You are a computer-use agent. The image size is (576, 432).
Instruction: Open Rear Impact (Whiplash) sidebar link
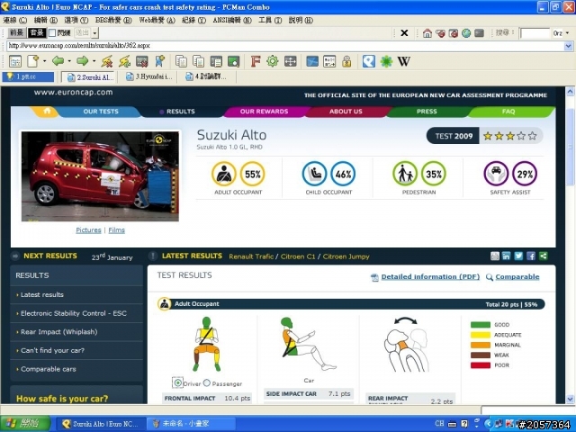59,332
